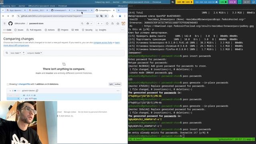
Task: Open the install-app icon in the address bar
Action: click(x=97, y=16)
